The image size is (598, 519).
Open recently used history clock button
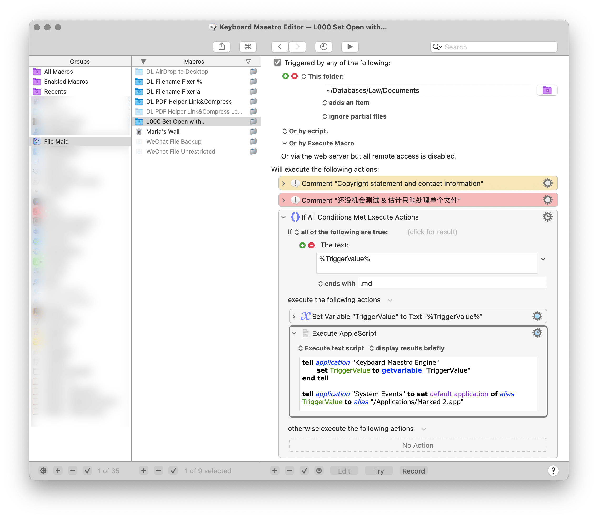323,47
